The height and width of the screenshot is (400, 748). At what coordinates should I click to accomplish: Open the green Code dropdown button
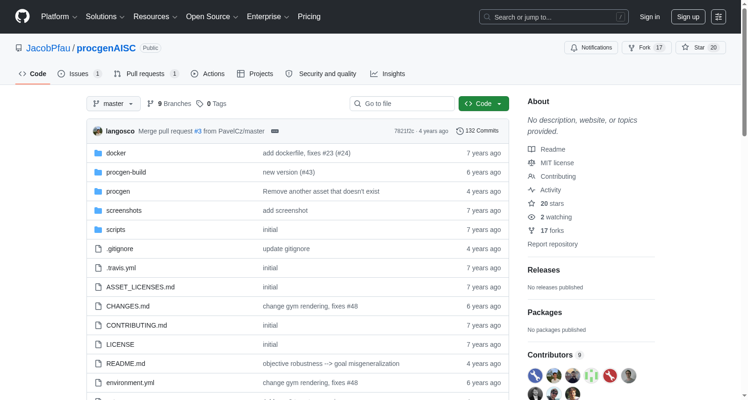point(484,104)
